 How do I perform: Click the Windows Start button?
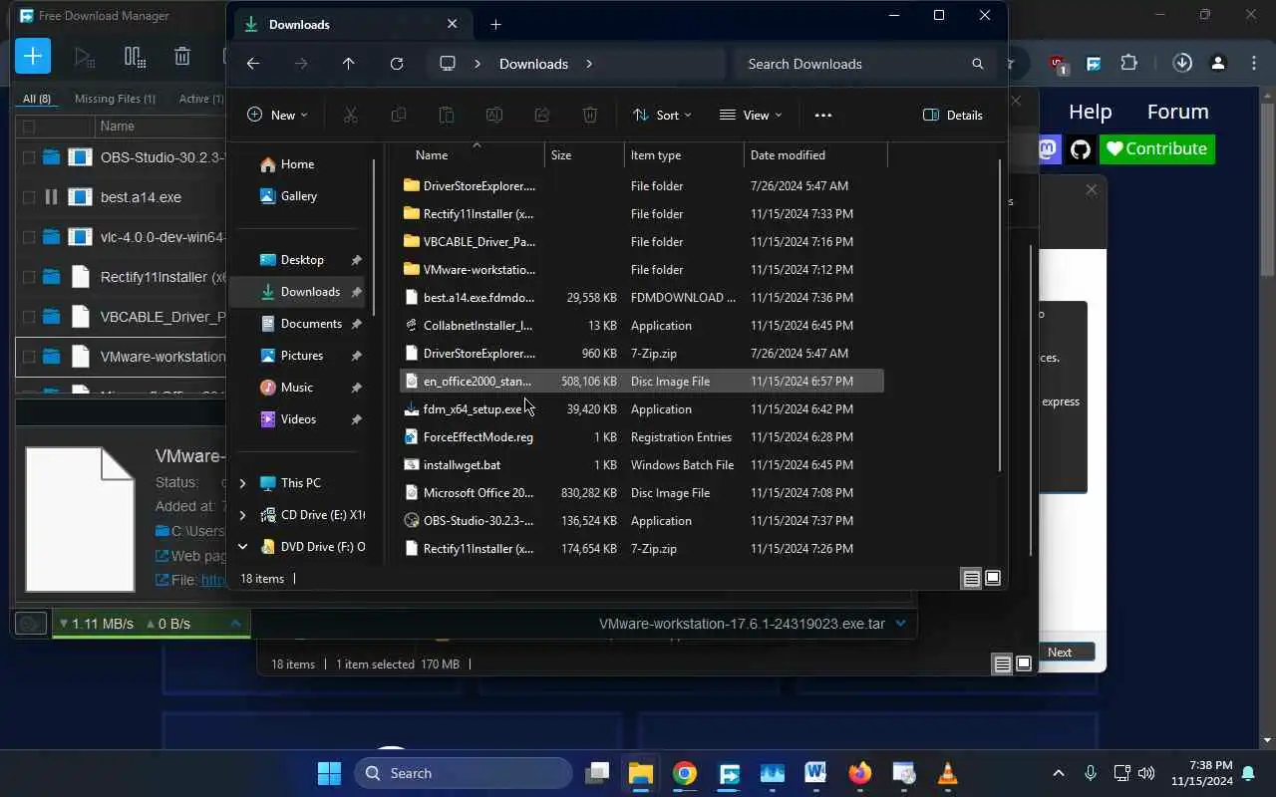coord(329,773)
